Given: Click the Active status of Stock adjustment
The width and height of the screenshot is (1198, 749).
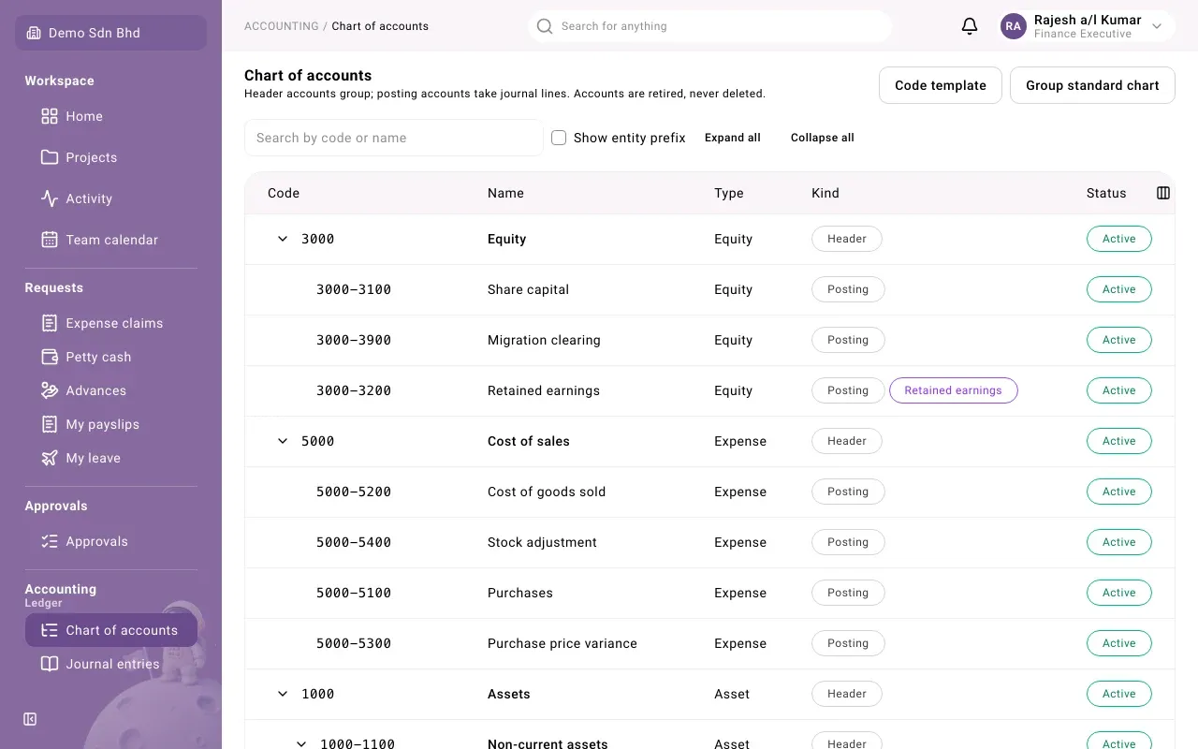Looking at the screenshot, I should (x=1118, y=542).
